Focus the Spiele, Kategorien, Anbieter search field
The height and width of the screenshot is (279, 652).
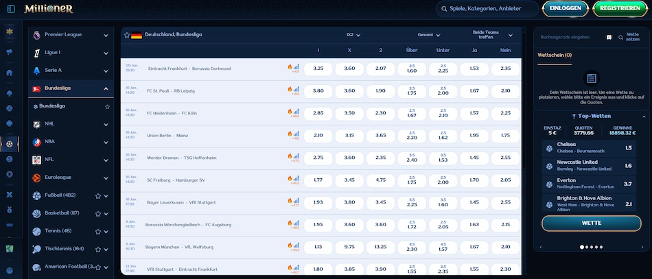(x=487, y=9)
